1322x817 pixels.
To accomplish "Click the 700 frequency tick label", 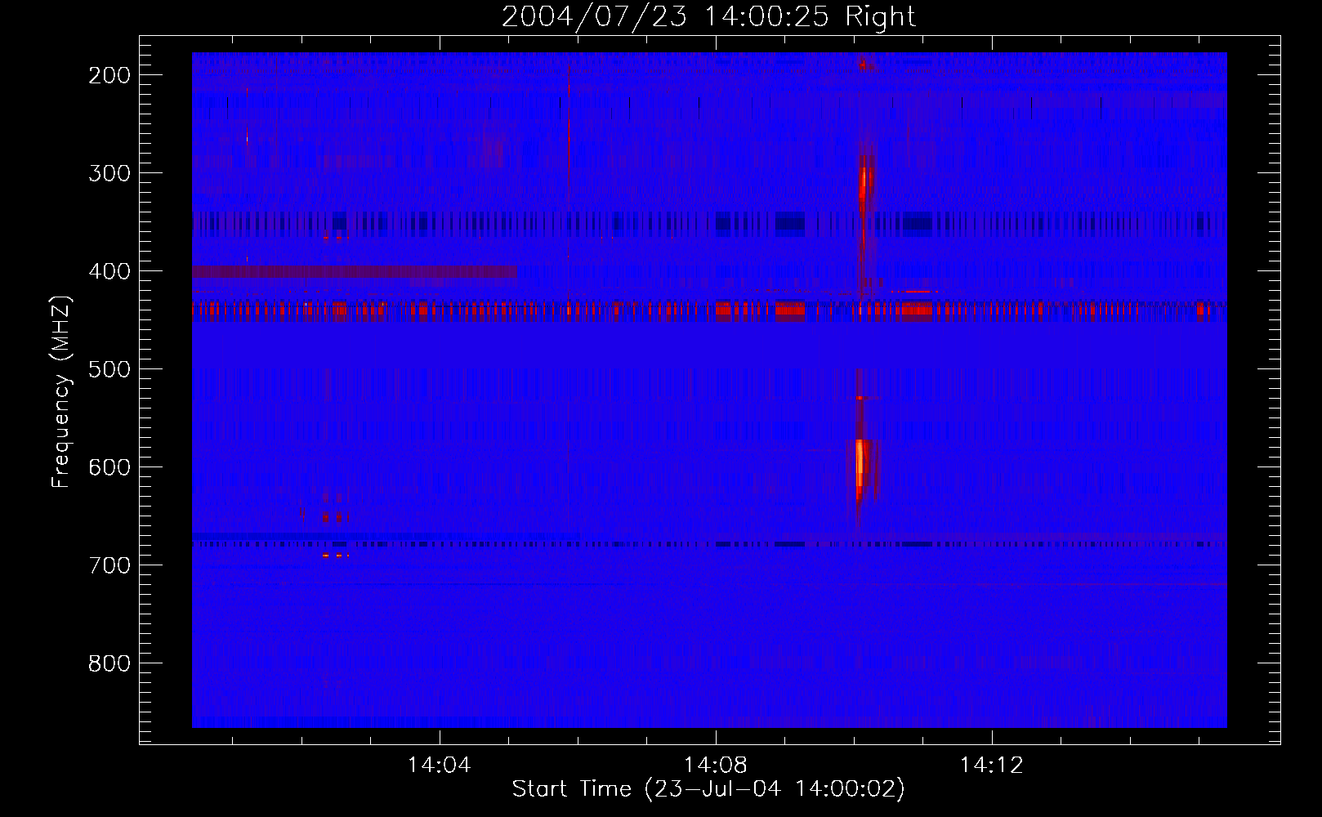I will 109,565.
